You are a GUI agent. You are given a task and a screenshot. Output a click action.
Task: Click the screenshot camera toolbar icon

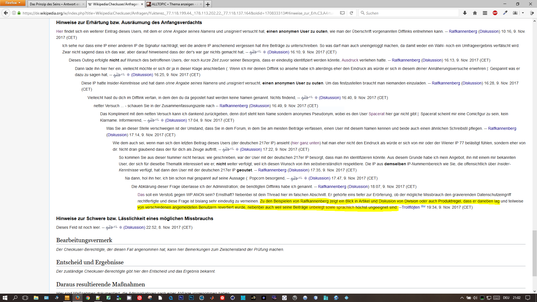point(515,13)
